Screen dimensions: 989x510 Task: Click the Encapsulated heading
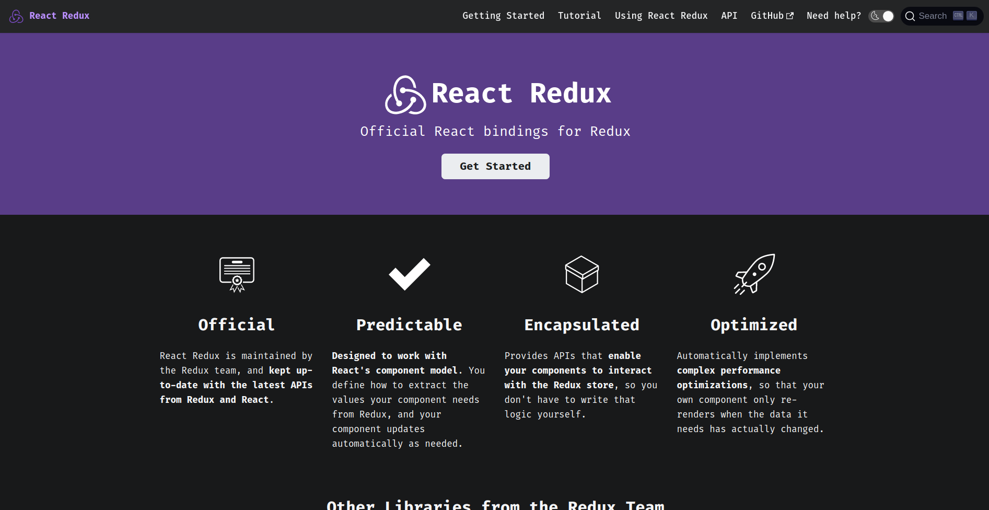(x=581, y=325)
